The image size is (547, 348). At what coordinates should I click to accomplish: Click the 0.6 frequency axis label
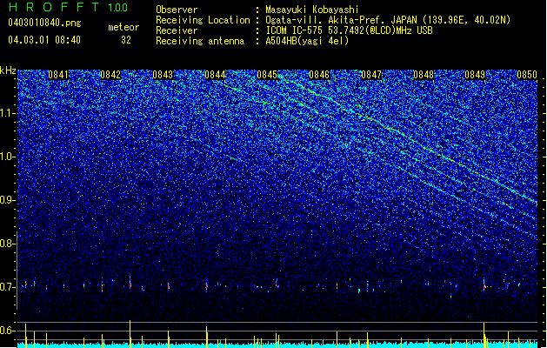[7, 331]
